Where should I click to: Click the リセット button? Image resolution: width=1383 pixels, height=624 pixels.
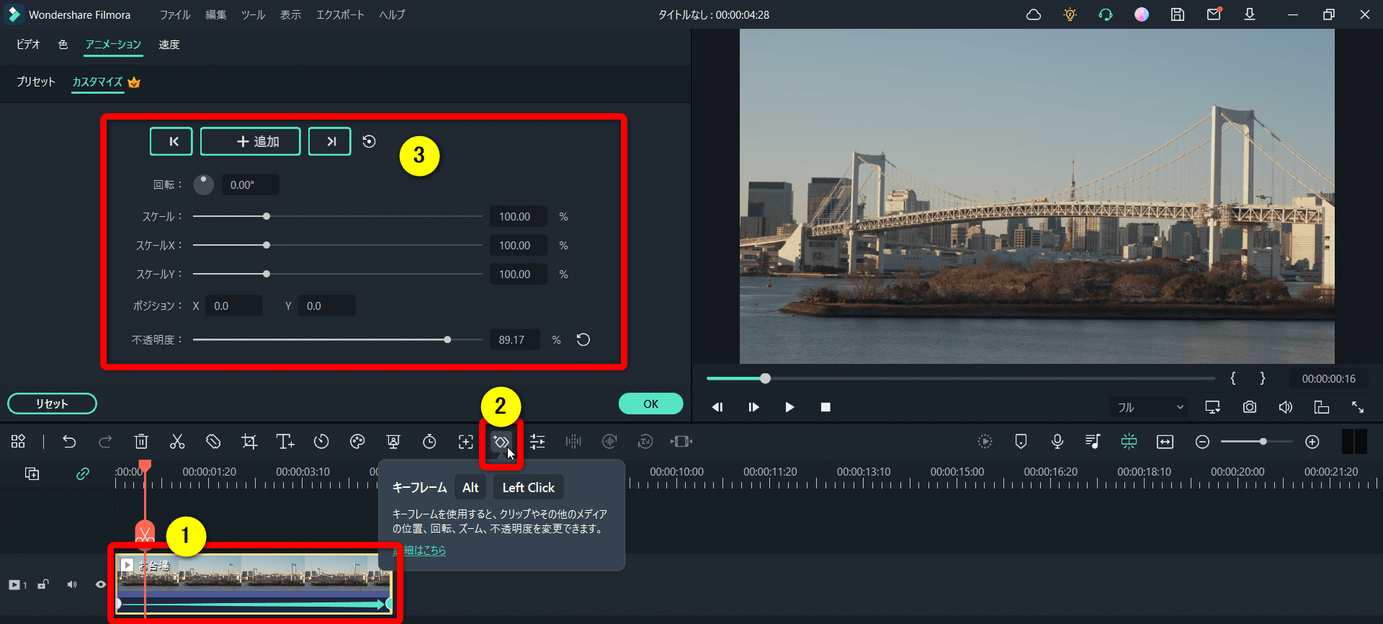pos(52,404)
